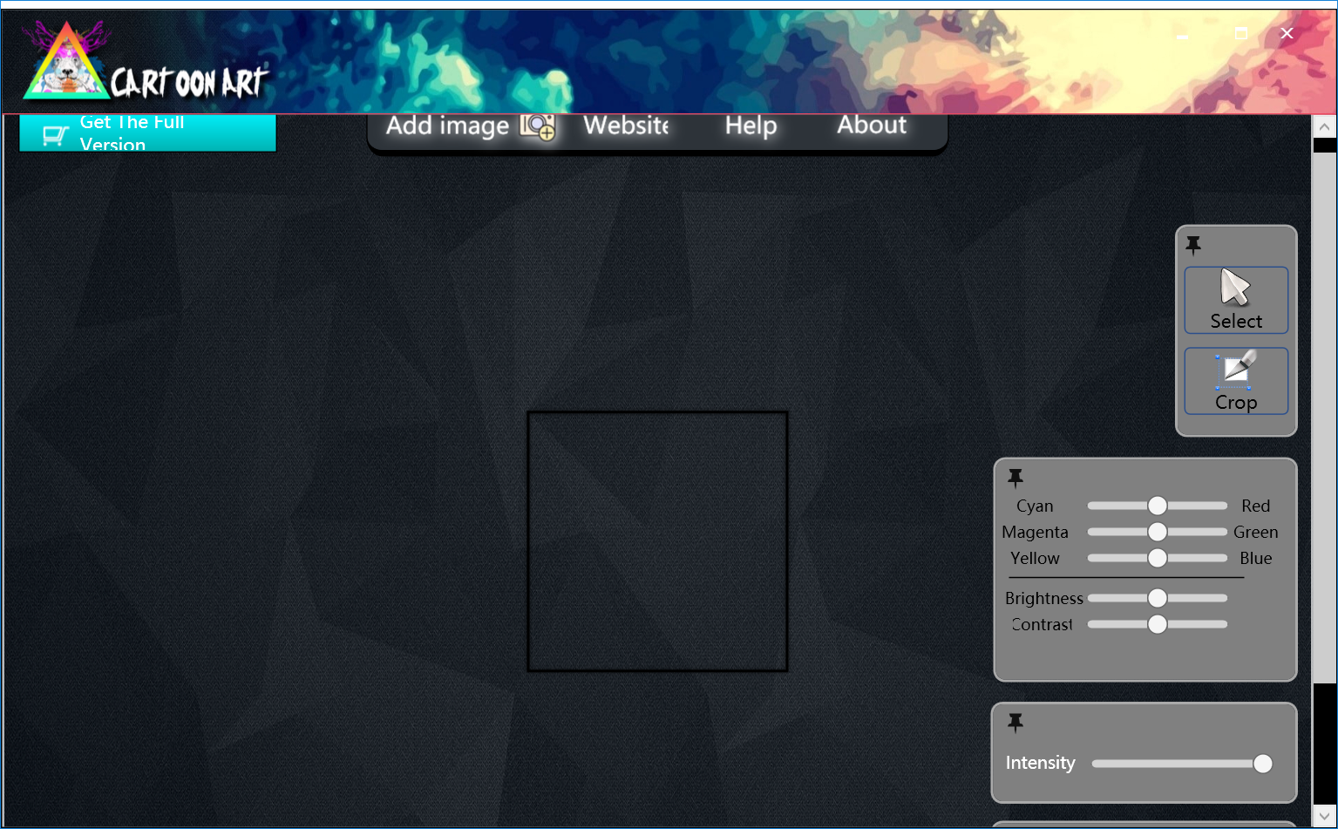Viewport: 1338px width, 829px height.
Task: Click the Add image button text
Action: tap(447, 126)
